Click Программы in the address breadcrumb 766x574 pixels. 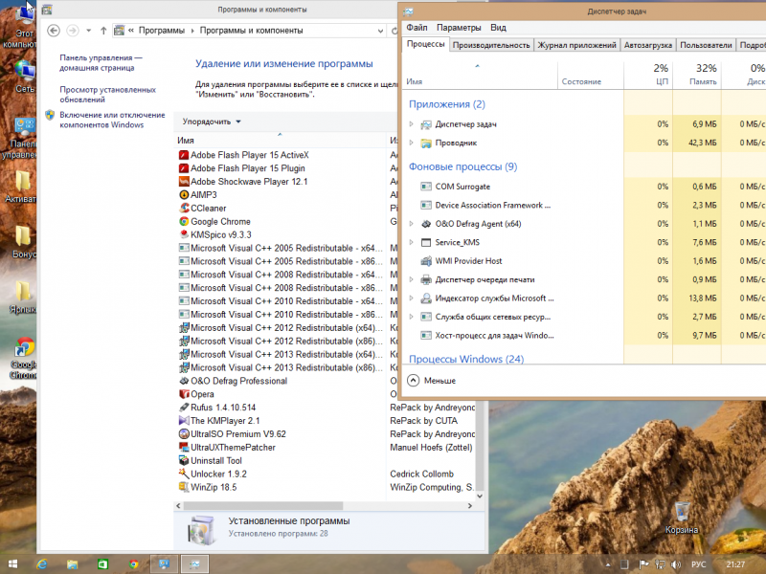pyautogui.click(x=162, y=31)
